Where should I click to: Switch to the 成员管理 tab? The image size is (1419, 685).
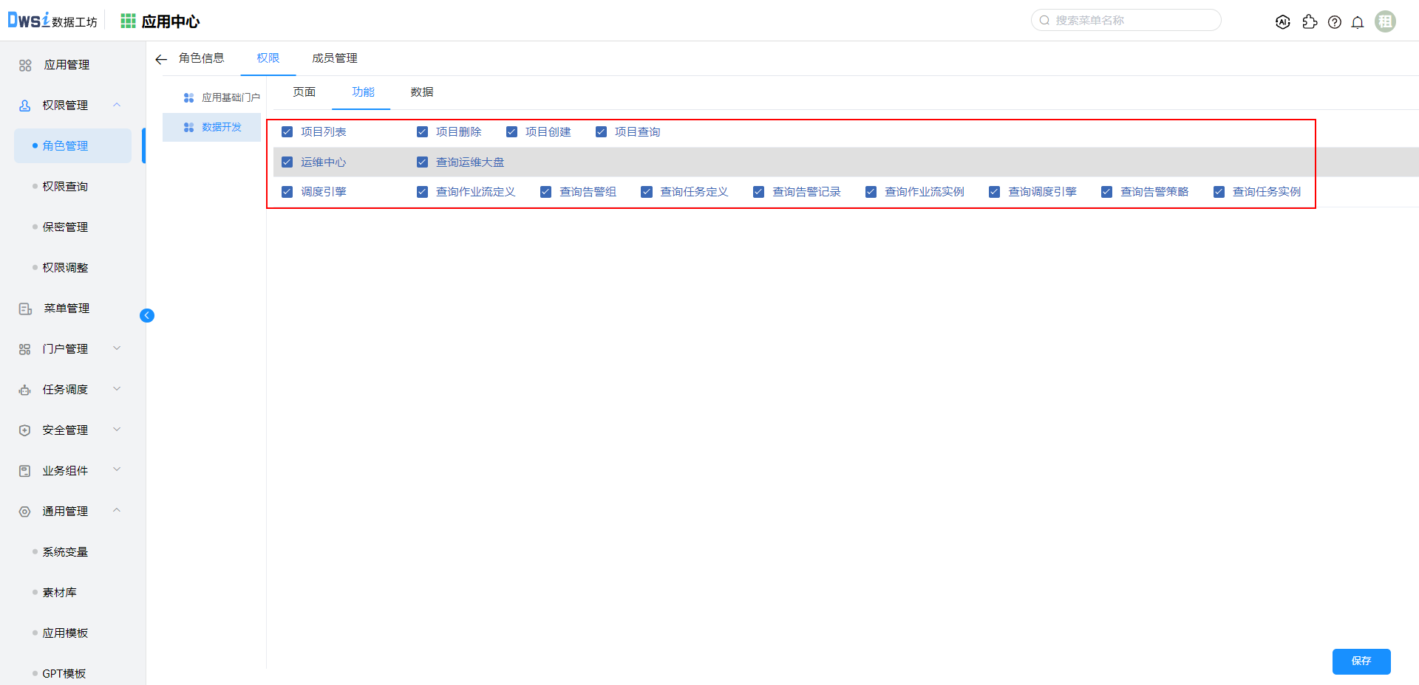[334, 58]
